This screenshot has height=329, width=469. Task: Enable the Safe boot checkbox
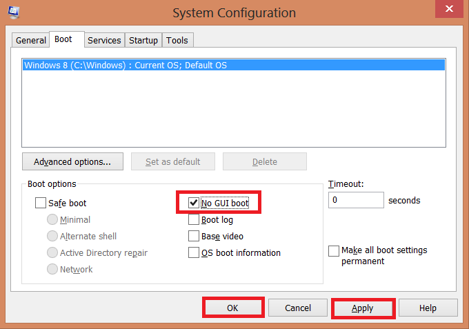[x=41, y=203]
